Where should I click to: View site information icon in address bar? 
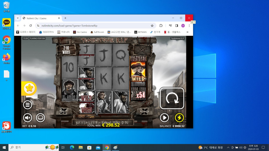38,26
